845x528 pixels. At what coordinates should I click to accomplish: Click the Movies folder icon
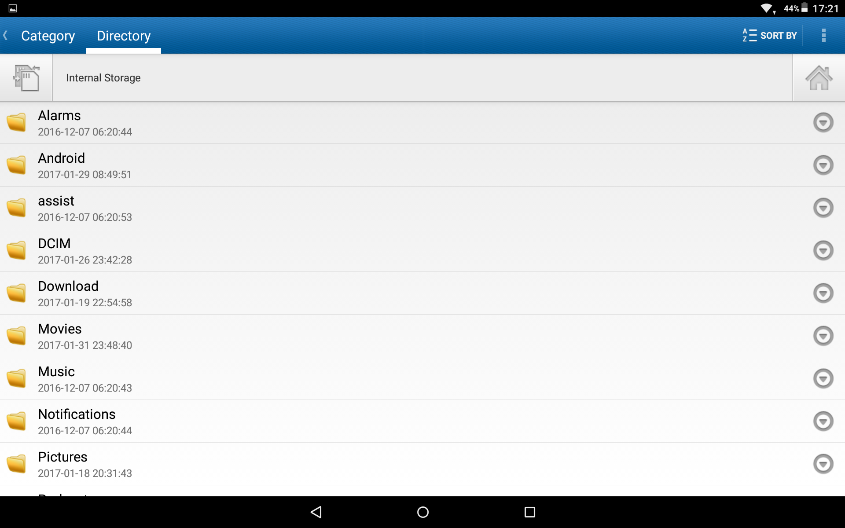pyautogui.click(x=16, y=335)
